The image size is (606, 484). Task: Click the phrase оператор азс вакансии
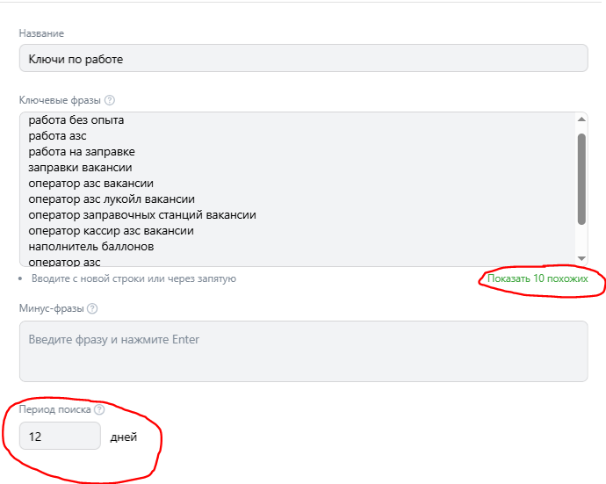click(90, 184)
